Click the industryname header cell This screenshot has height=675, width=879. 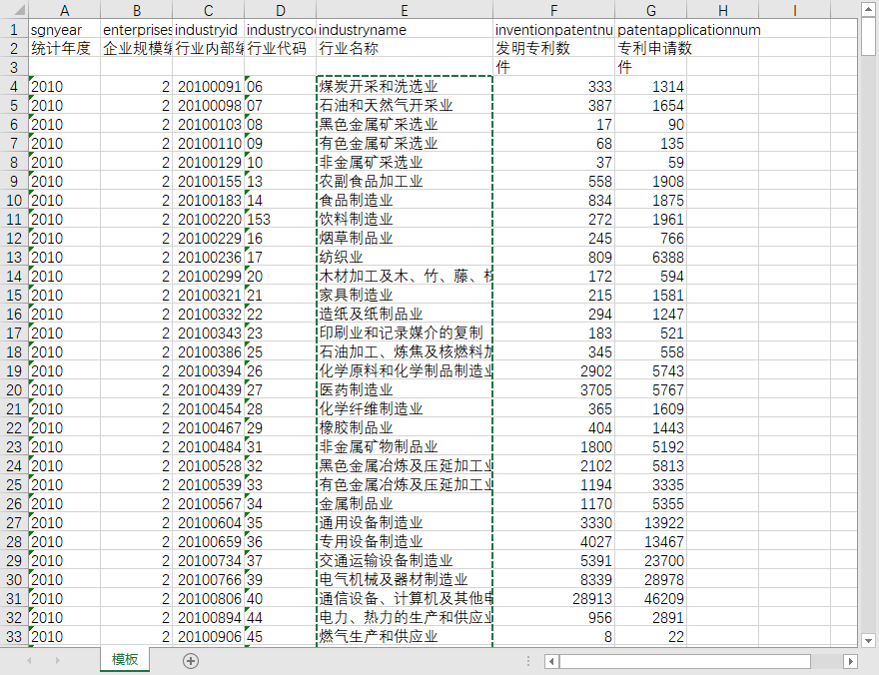pos(405,29)
